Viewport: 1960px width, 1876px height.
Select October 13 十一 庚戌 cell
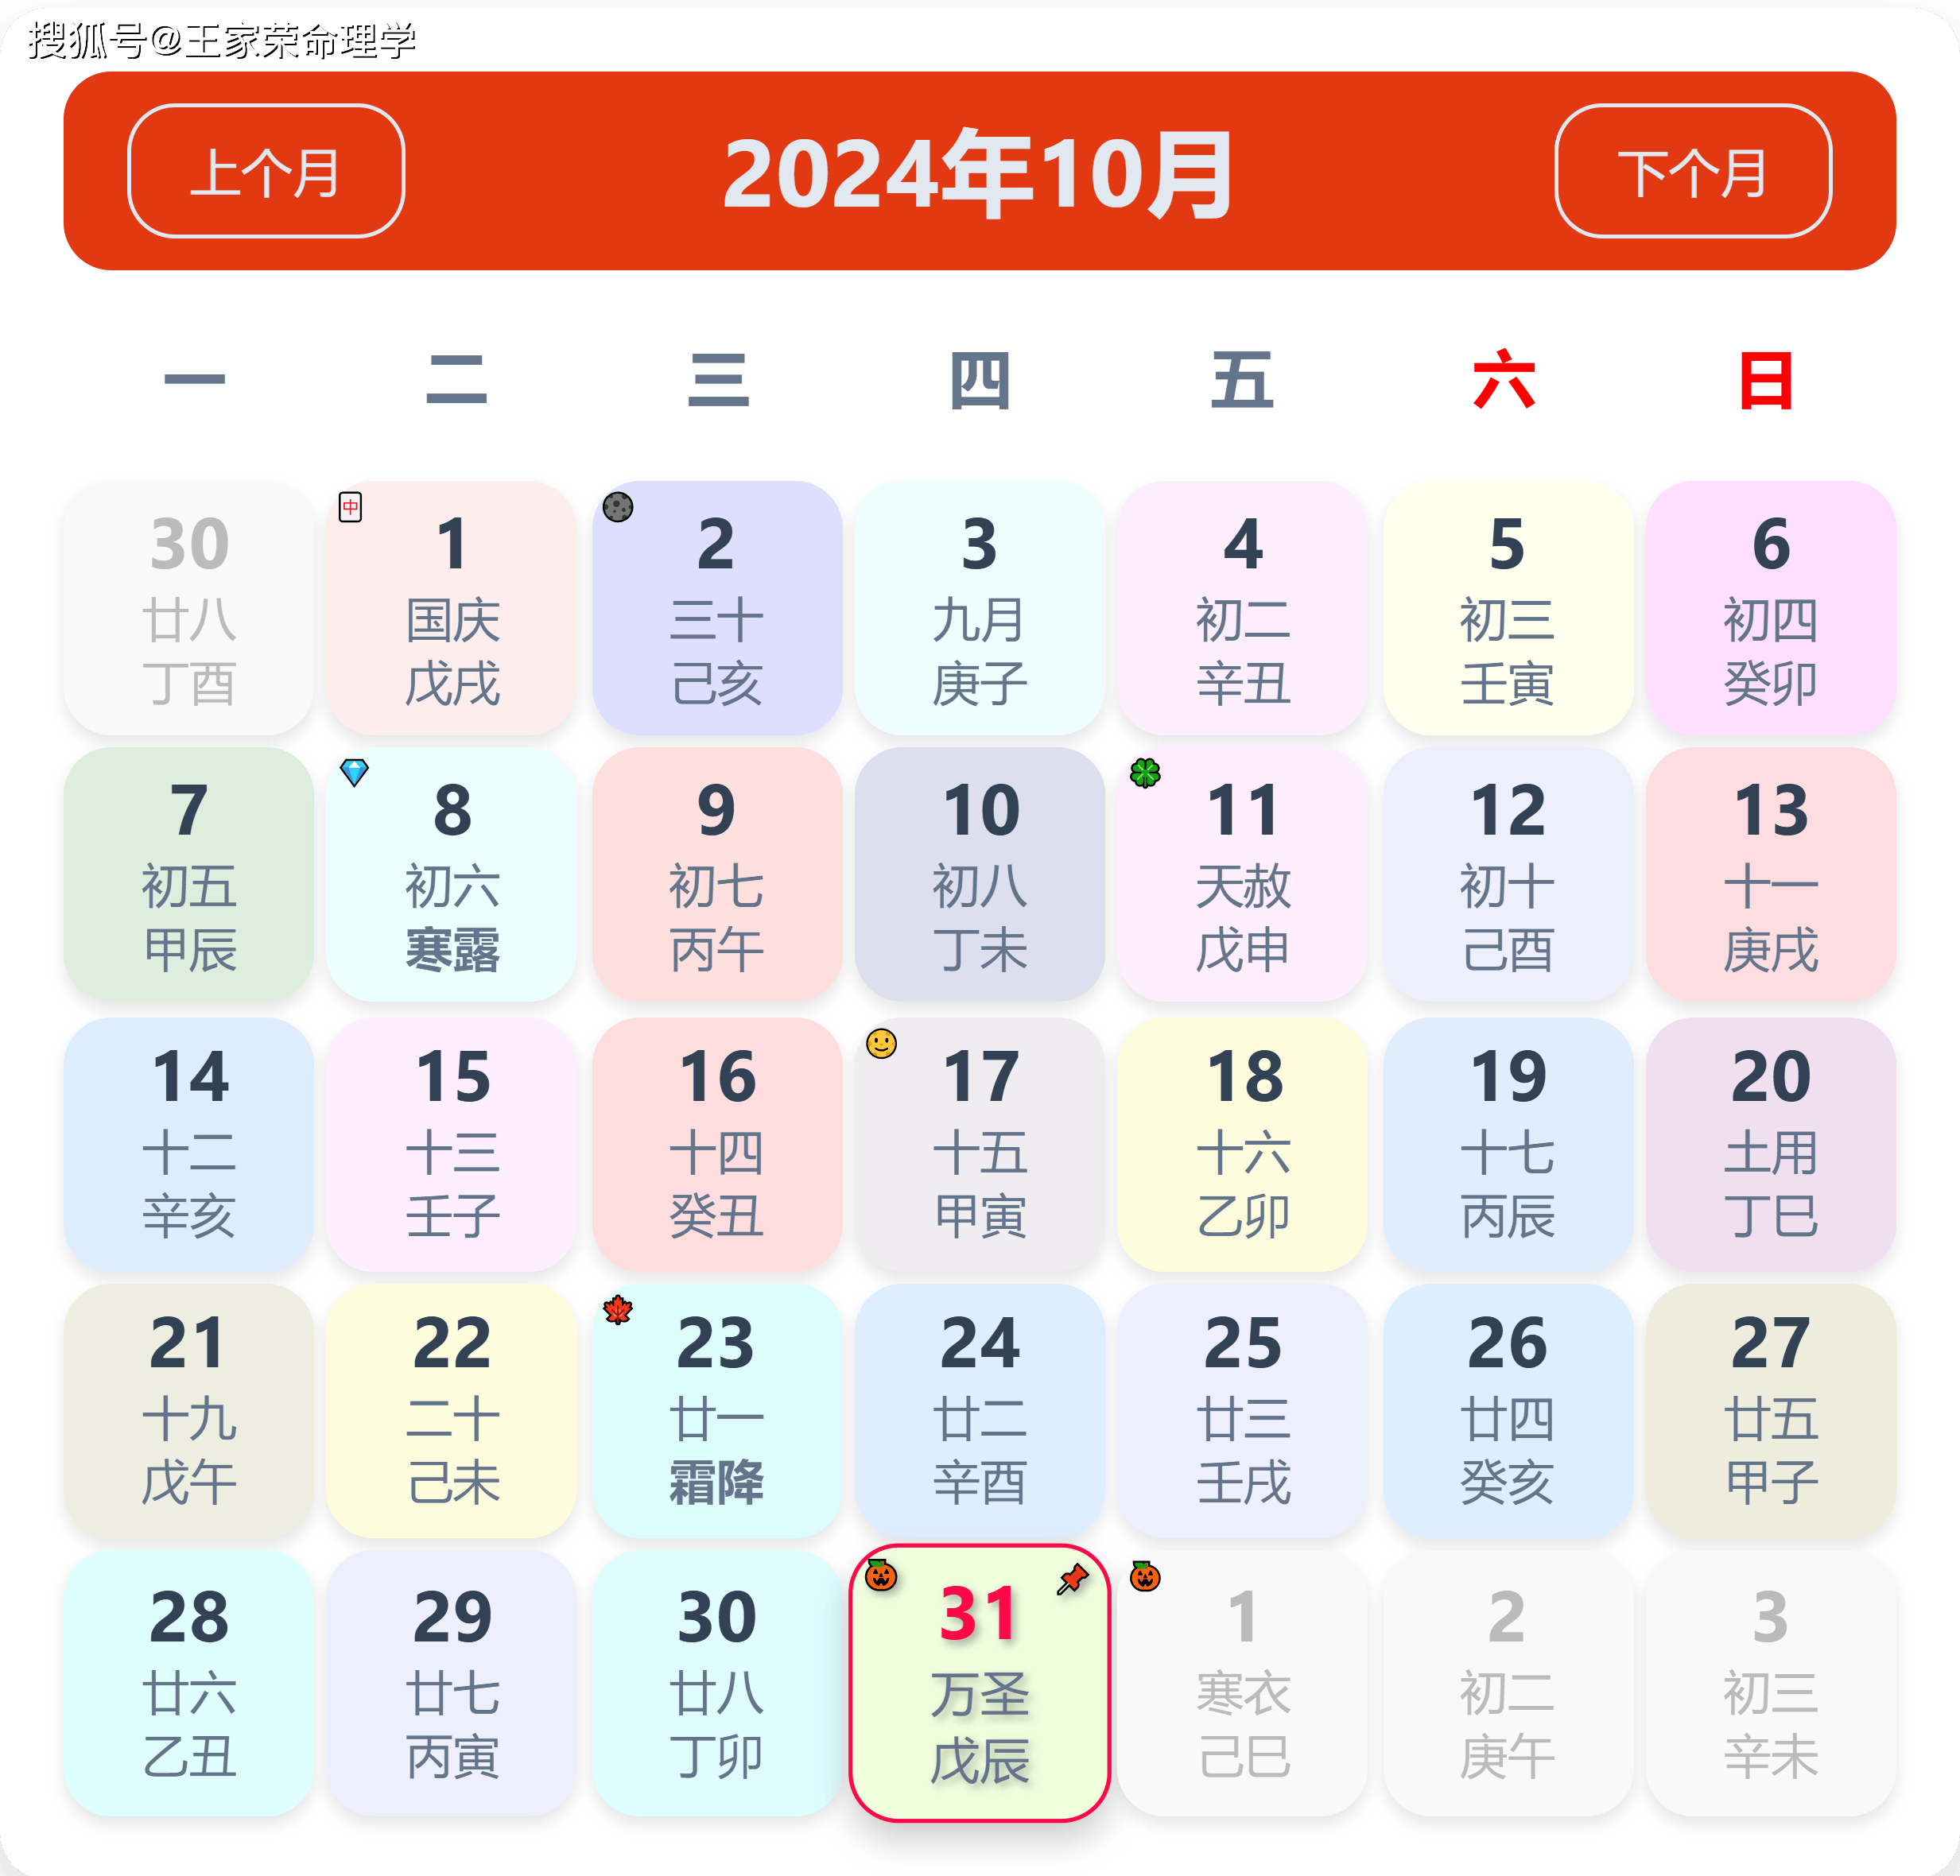click(x=1771, y=874)
